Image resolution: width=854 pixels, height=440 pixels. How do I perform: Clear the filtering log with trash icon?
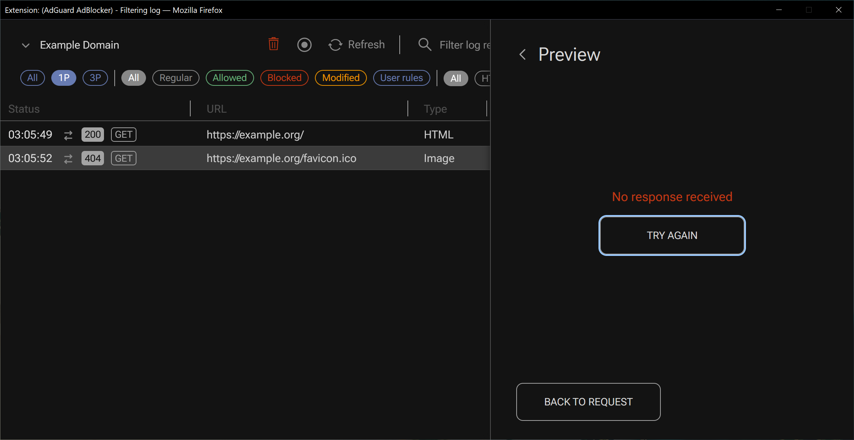click(273, 44)
